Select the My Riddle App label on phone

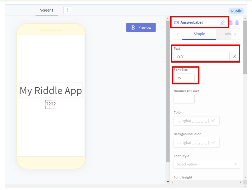51,90
